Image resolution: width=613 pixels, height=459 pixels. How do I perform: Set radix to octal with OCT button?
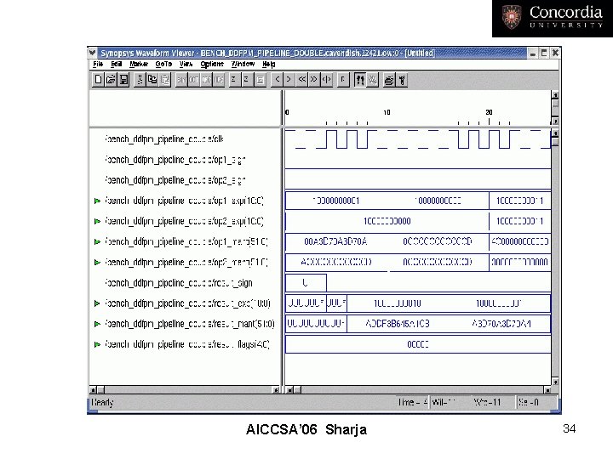pos(194,80)
